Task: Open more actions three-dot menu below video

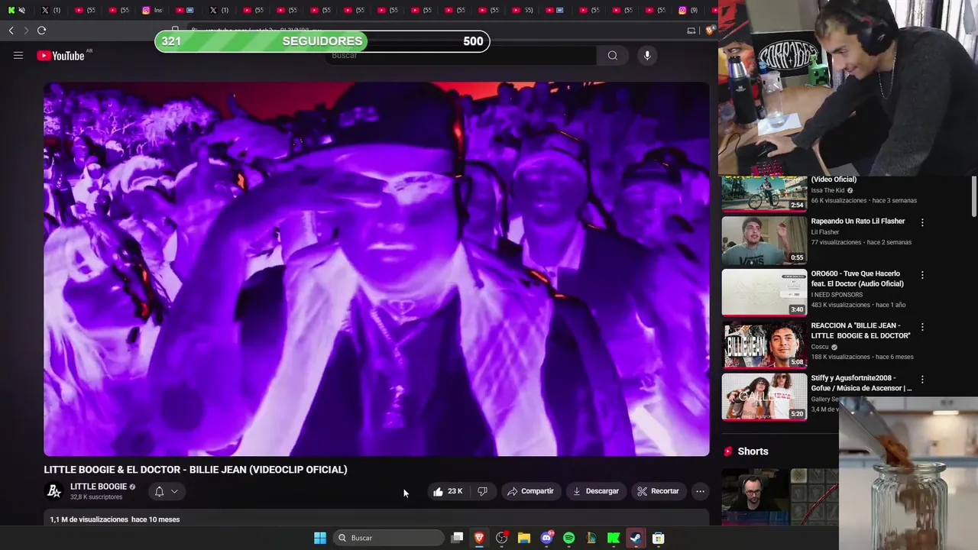Action: (700, 491)
